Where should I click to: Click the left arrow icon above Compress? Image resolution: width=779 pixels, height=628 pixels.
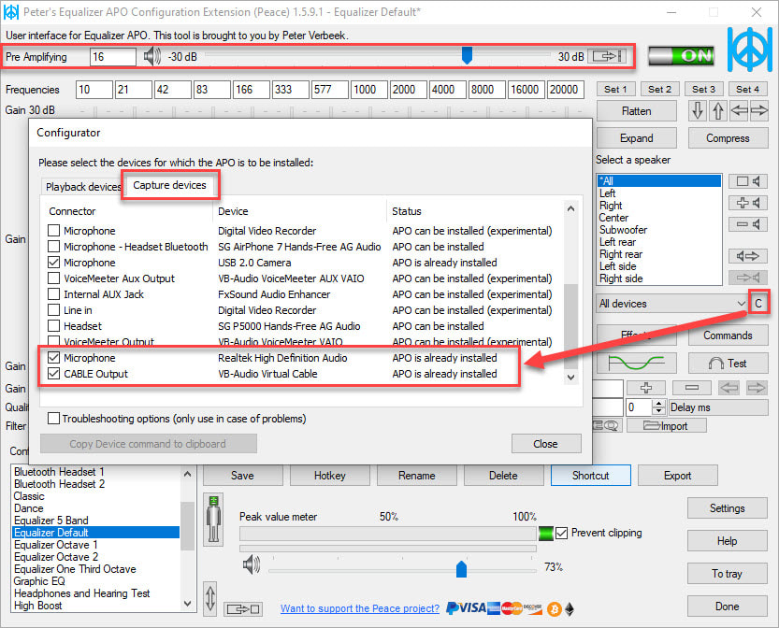[x=739, y=110]
